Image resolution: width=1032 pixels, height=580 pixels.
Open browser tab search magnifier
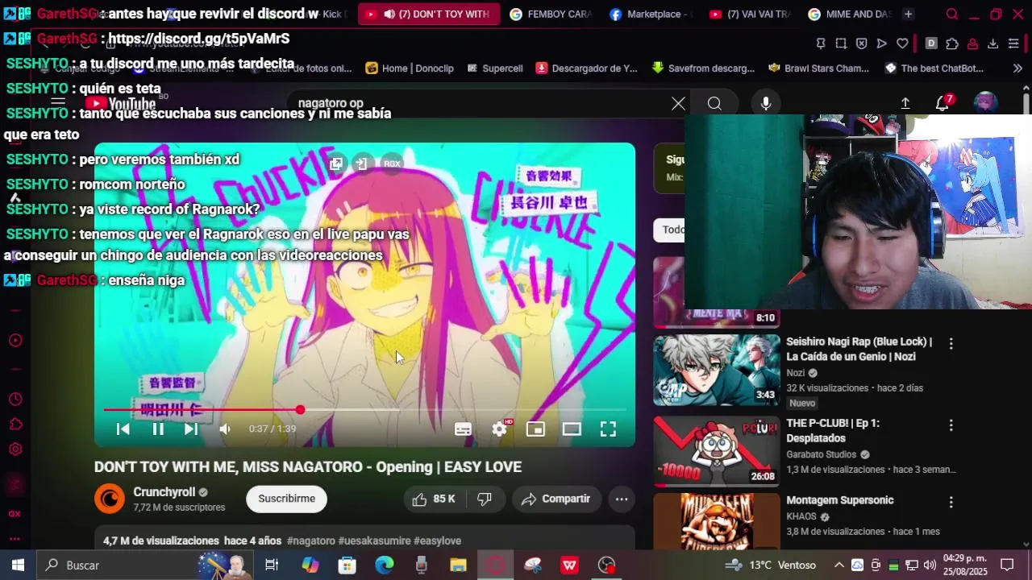[x=952, y=14]
